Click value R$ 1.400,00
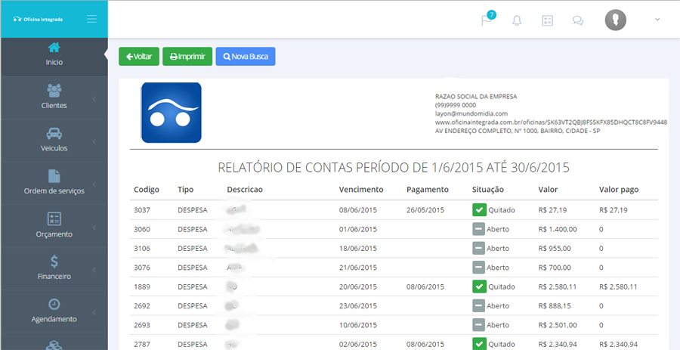The height and width of the screenshot is (350, 680). [558, 229]
